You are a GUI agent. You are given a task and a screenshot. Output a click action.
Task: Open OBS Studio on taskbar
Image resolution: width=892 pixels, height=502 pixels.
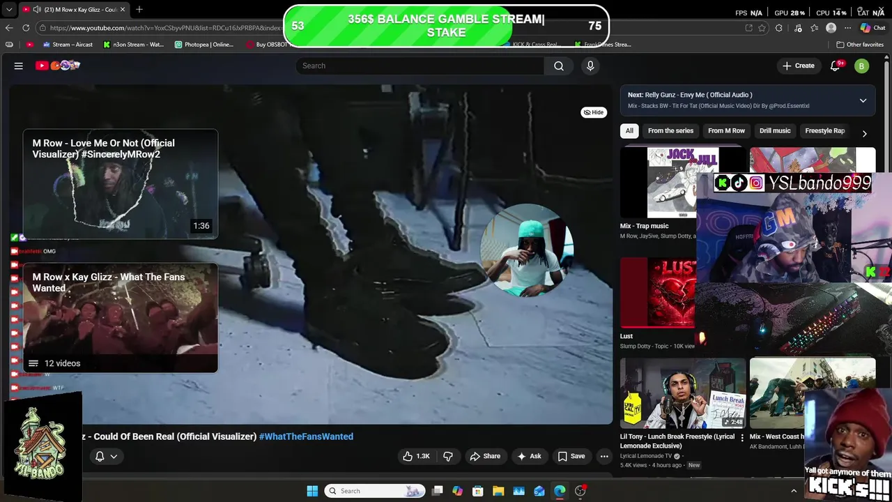tap(580, 491)
